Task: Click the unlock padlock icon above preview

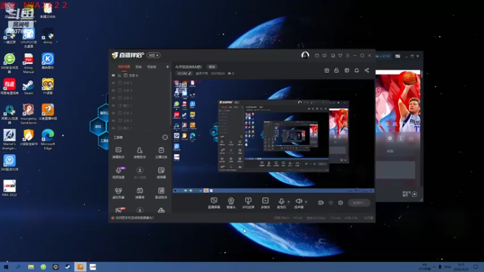Action: 336,70
